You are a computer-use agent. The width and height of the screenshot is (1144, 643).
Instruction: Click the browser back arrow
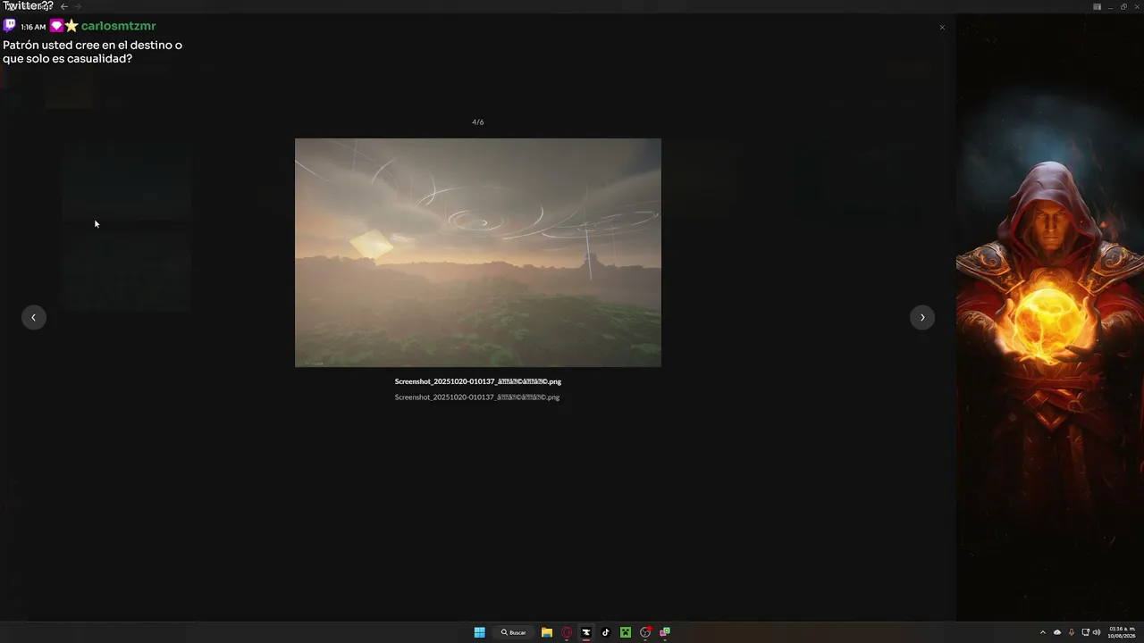click(64, 6)
